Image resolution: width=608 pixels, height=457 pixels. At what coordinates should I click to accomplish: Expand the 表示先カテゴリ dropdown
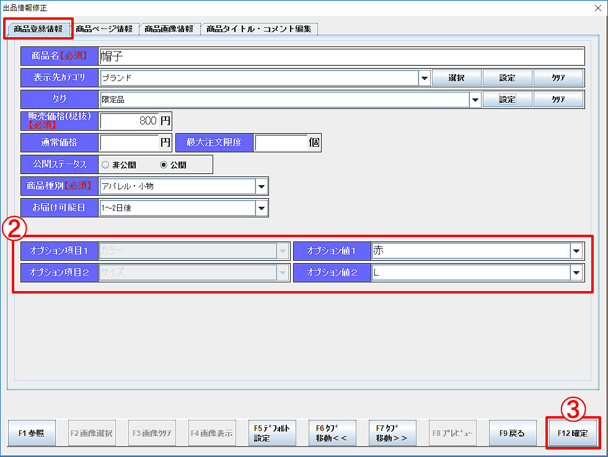click(x=425, y=78)
